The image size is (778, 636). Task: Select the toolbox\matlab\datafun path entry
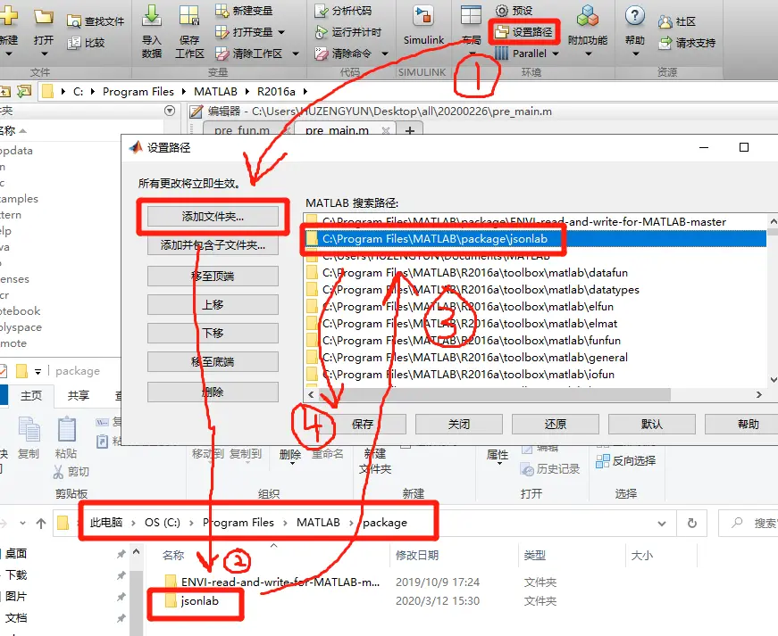536,272
